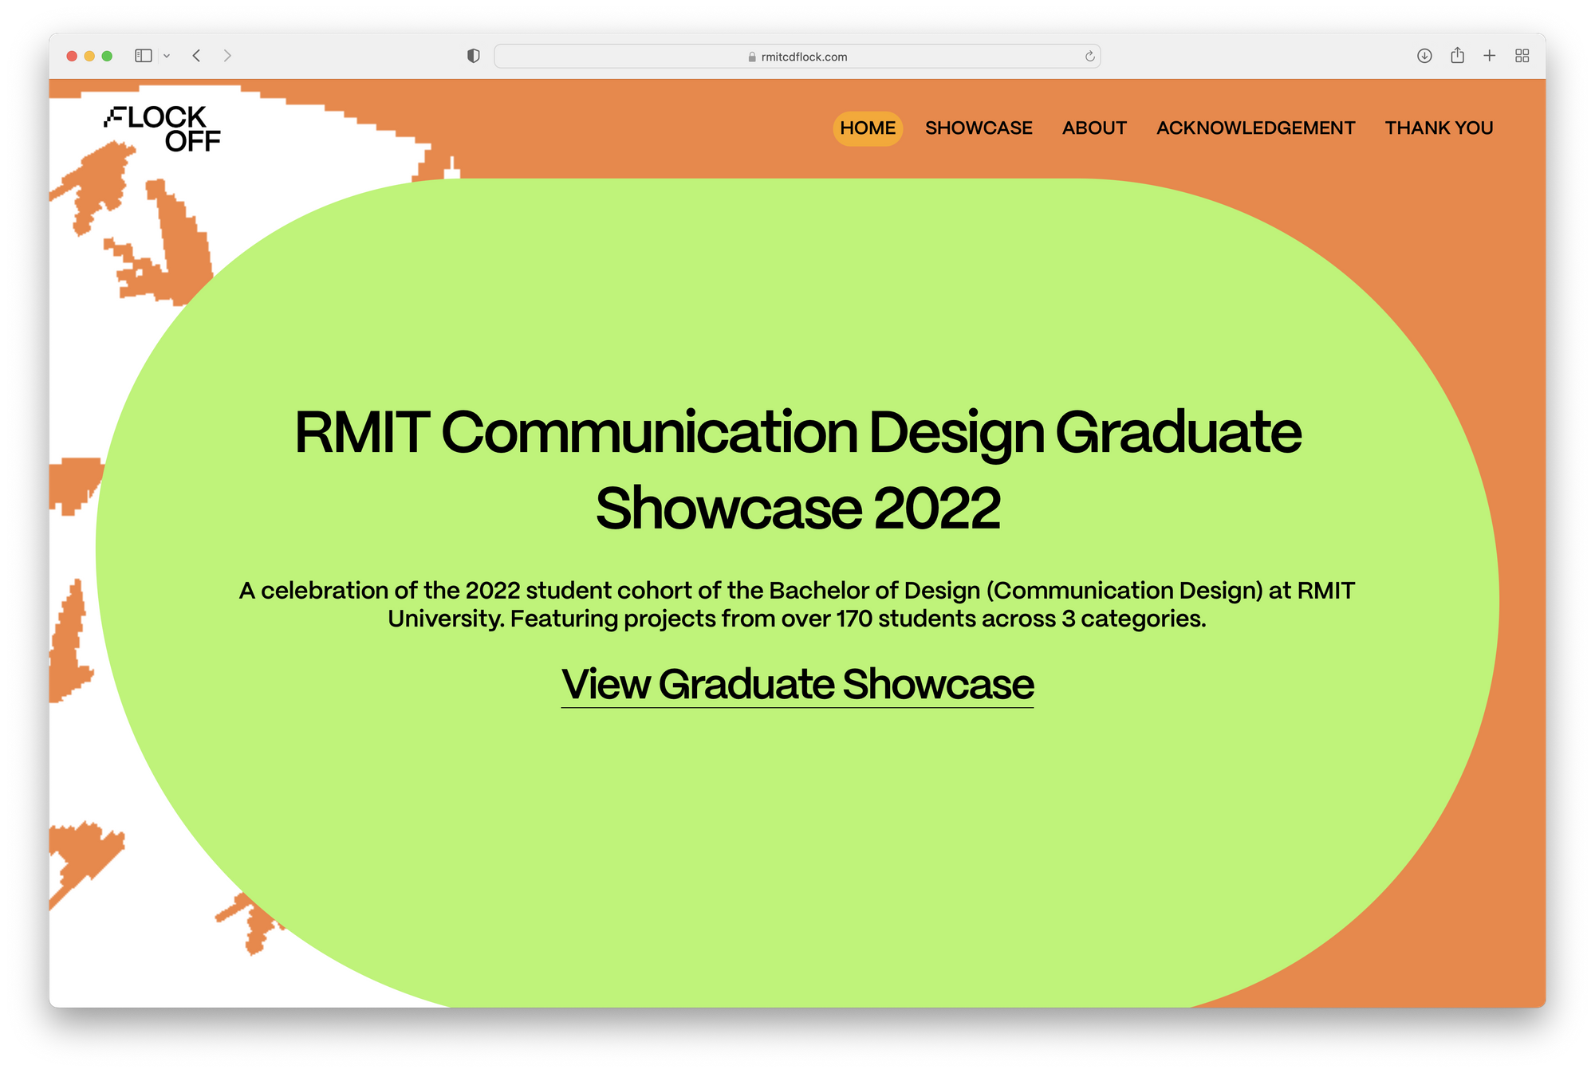Go back with the back arrow

pos(196,56)
